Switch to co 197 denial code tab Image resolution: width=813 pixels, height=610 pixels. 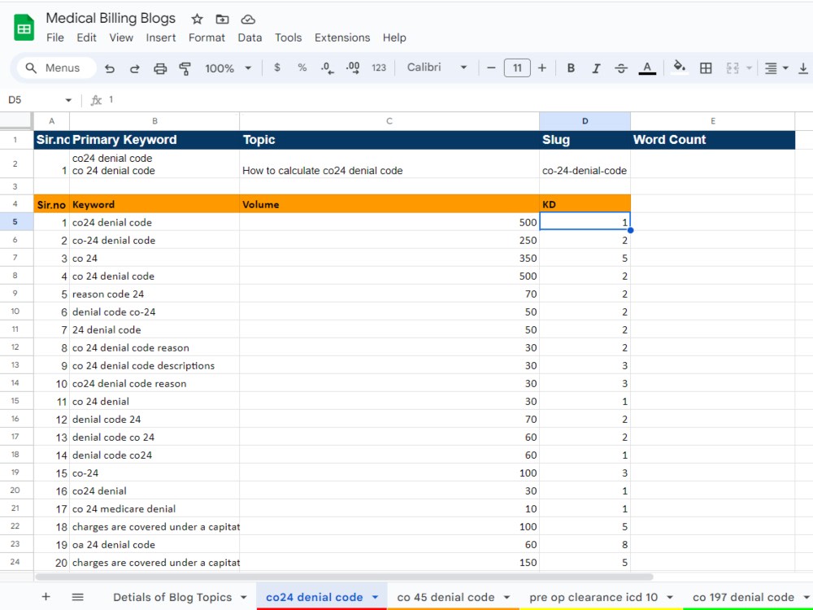point(743,597)
